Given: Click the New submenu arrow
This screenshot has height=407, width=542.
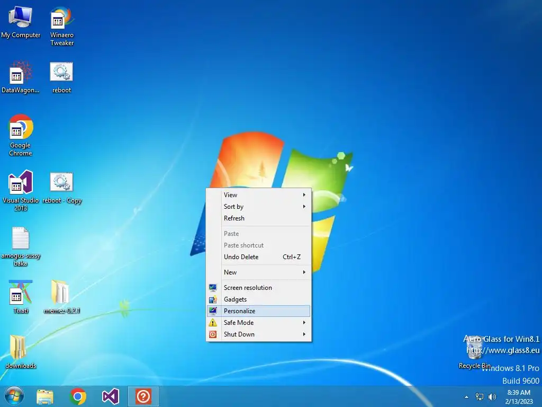Looking at the screenshot, I should click(304, 272).
